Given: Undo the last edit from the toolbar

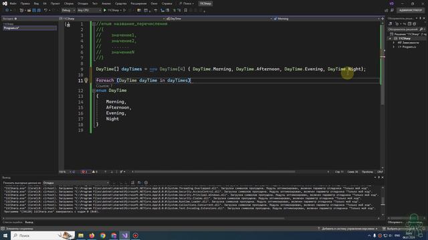Looking at the screenshot, I should [x=45, y=11].
